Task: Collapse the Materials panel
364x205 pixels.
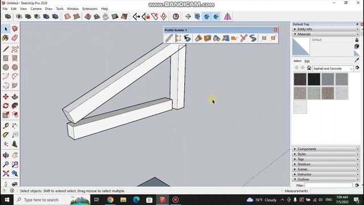Action: tap(326, 34)
